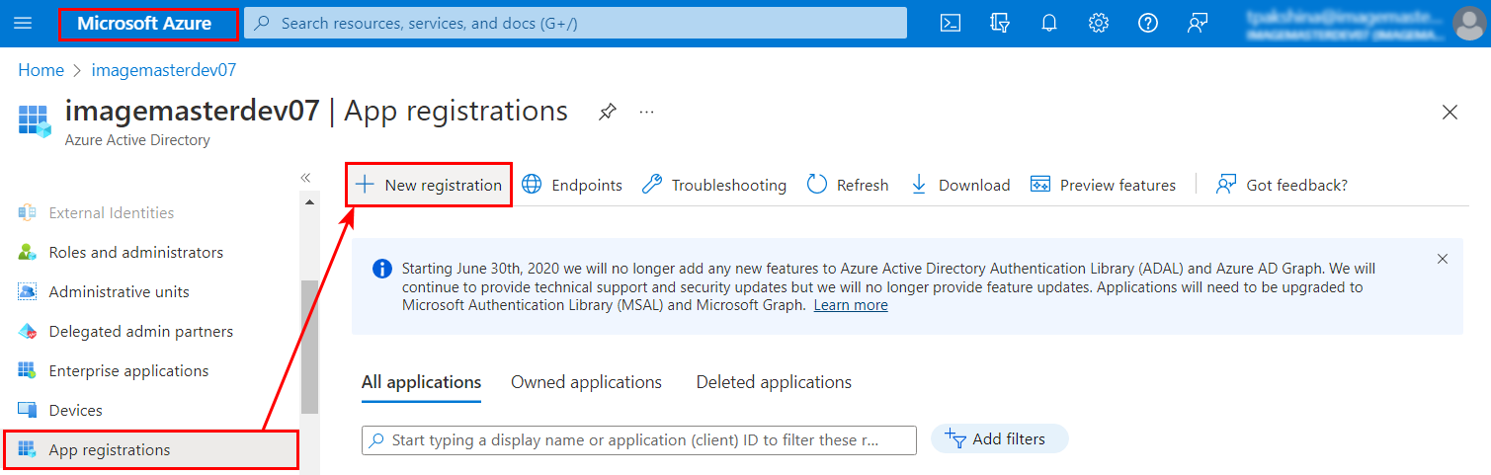Switch to the Owned applications tab
Viewport: 1491px width, 475px height.
pos(586,382)
